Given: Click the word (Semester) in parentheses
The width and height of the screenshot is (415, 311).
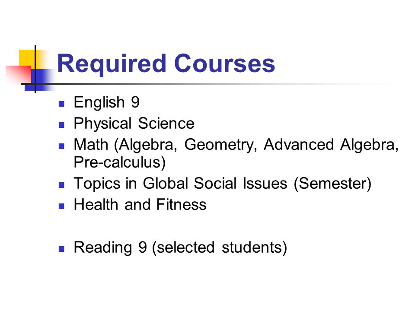Looking at the screenshot, I should pyautogui.click(x=333, y=183).
